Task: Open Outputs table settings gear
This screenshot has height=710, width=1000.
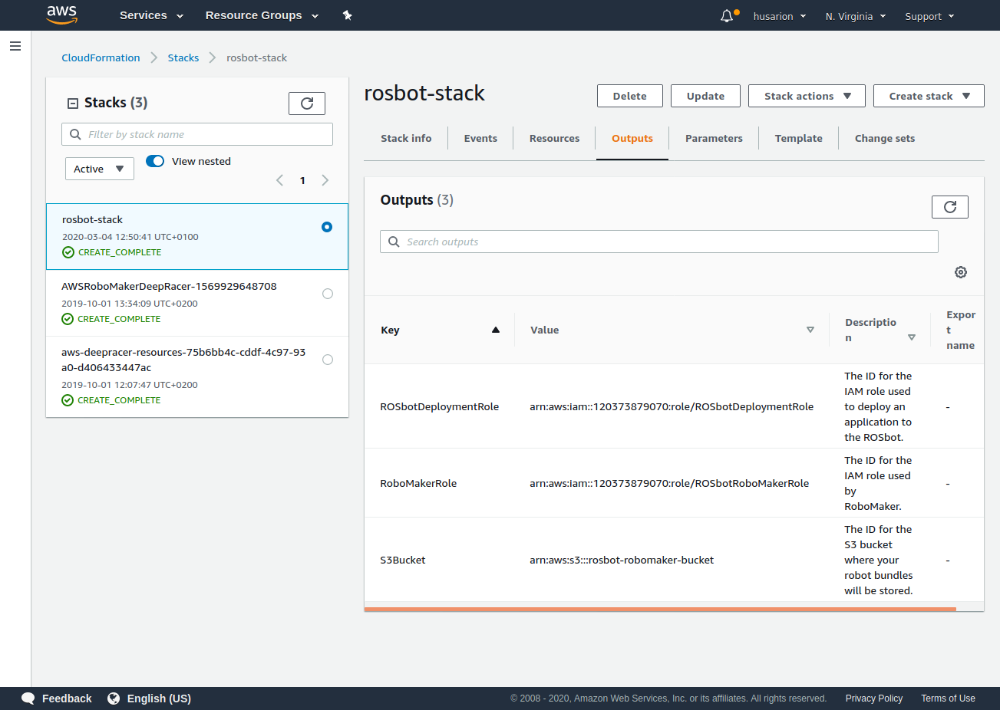Action: pos(961,272)
